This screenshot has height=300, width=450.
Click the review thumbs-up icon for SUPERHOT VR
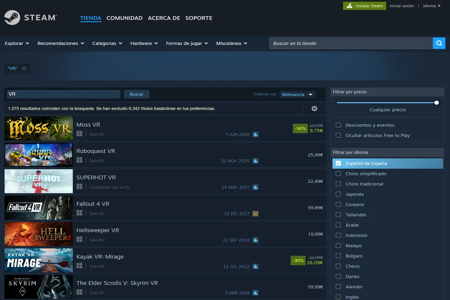tap(255, 187)
